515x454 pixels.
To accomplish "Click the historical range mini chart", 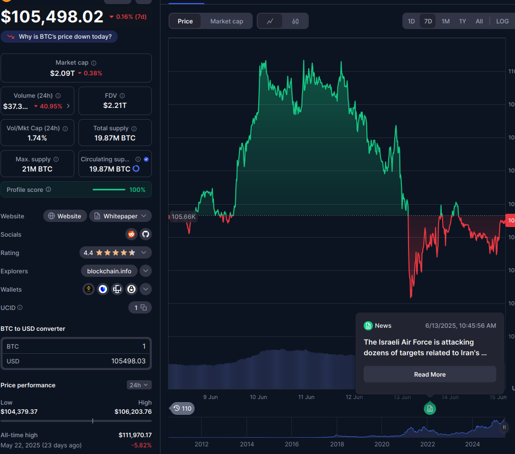I will [337, 428].
